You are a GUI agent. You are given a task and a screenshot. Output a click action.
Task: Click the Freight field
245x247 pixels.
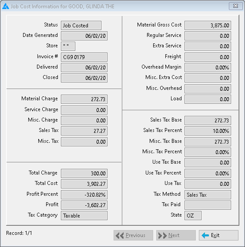(208, 57)
